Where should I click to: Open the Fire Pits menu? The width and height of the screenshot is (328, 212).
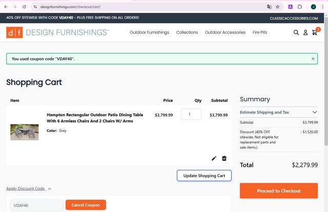(260, 32)
